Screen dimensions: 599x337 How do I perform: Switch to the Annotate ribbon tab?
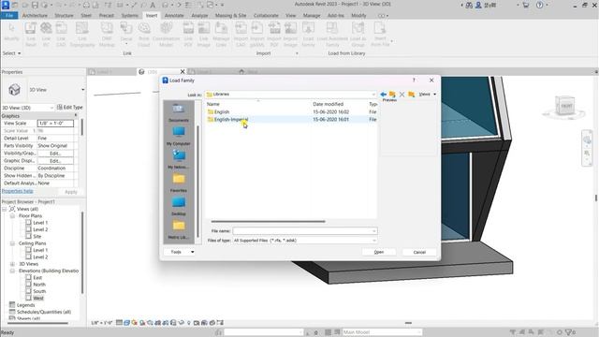tap(174, 15)
